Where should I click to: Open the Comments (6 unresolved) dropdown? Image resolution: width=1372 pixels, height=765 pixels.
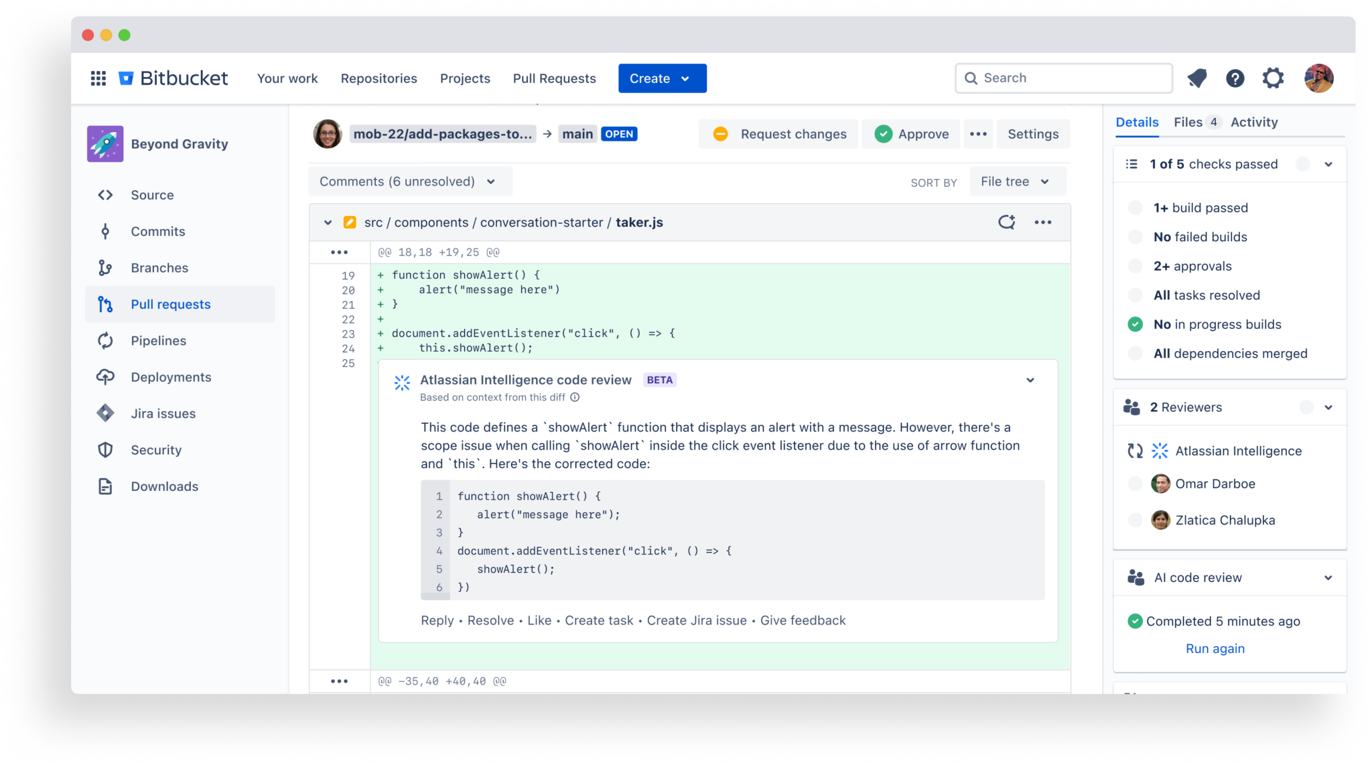pyautogui.click(x=409, y=182)
